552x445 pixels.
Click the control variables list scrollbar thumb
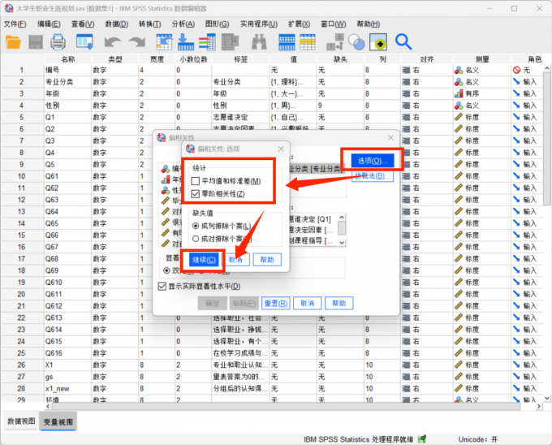341,228
